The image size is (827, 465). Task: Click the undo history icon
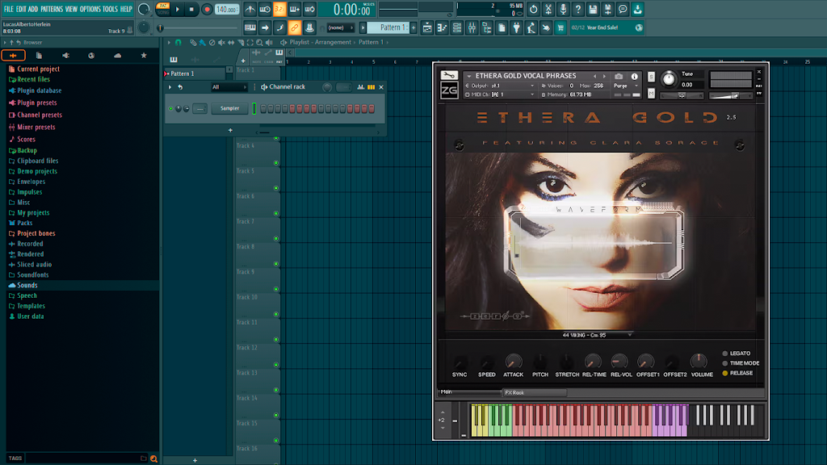point(533,10)
